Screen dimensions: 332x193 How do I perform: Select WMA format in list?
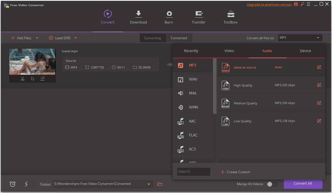click(x=193, y=107)
